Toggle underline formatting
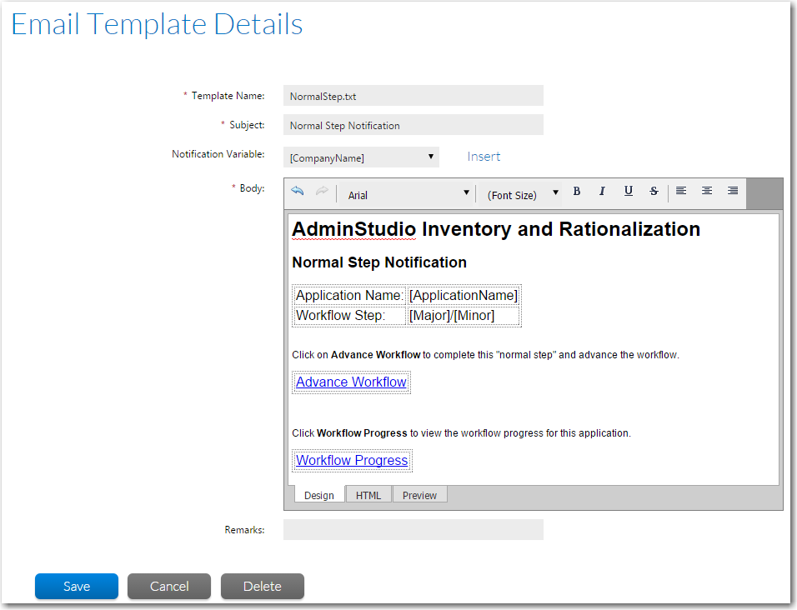 pos(629,191)
